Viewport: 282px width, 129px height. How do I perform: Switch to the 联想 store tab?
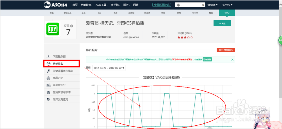[x=179, y=13]
